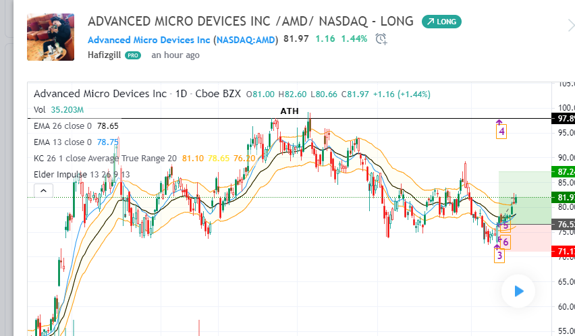Click the 1.44% percent change value in header
575x336 pixels.
coord(354,39)
